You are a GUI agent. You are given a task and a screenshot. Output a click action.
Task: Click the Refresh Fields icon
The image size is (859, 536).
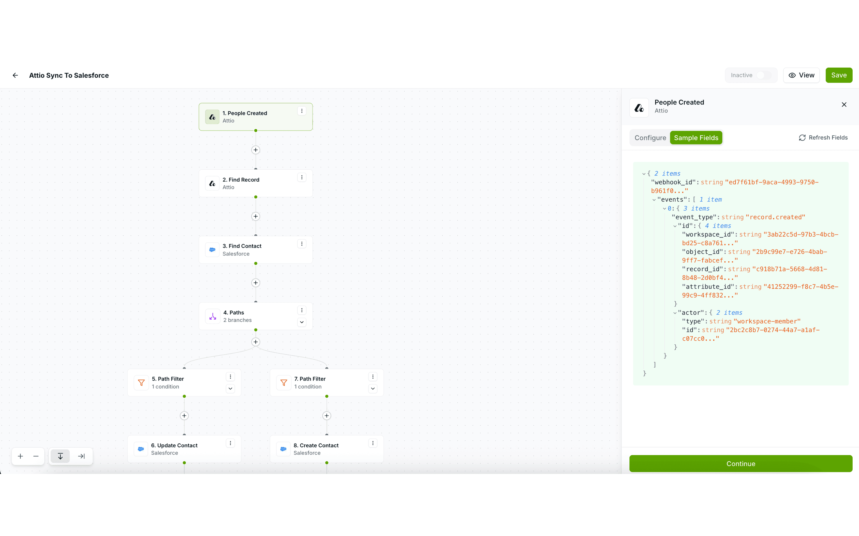click(x=802, y=137)
